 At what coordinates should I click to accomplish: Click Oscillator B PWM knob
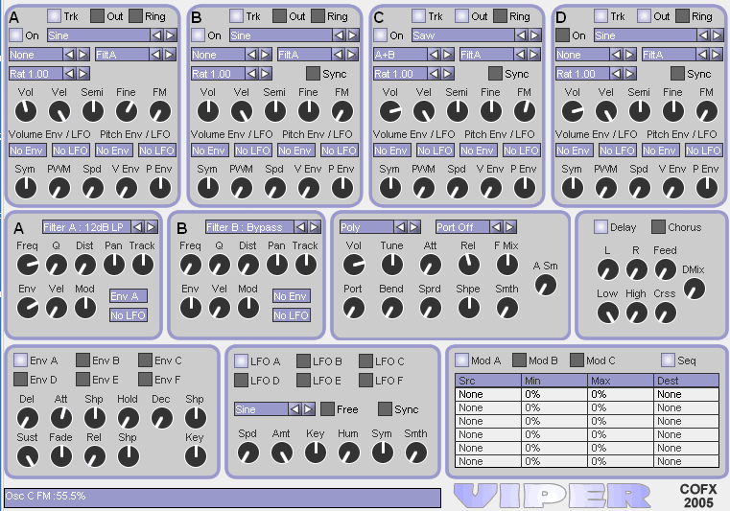(242, 188)
